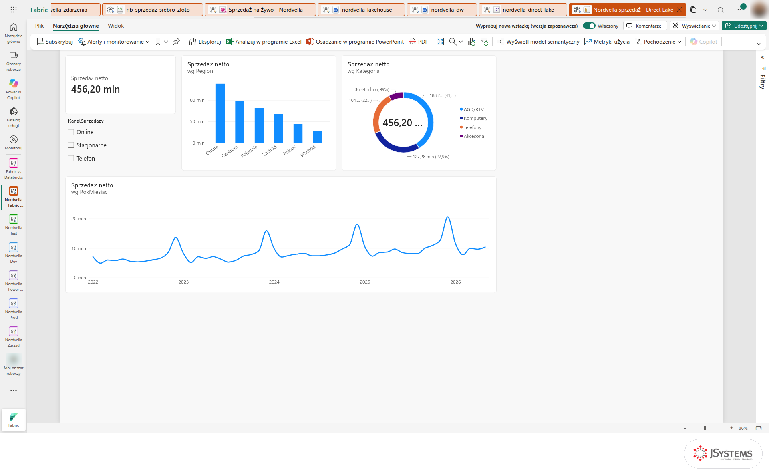
Task: Click Analizuj w programie Excel
Action: pos(264,42)
